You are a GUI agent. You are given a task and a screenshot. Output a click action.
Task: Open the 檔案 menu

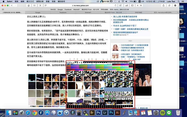[16, 2]
